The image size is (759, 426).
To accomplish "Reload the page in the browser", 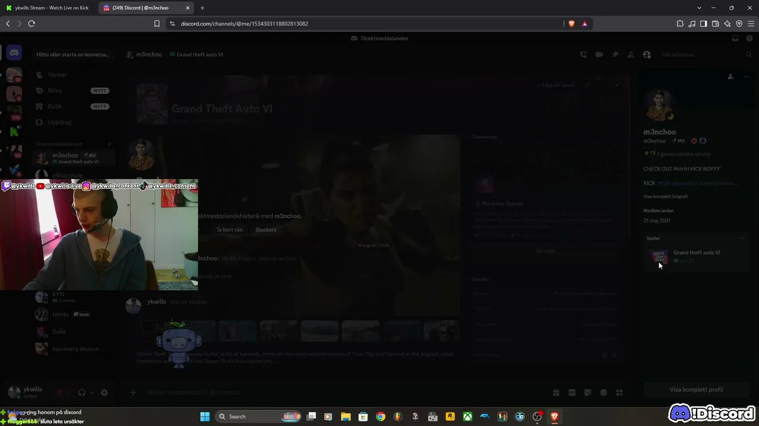I will pos(31,24).
